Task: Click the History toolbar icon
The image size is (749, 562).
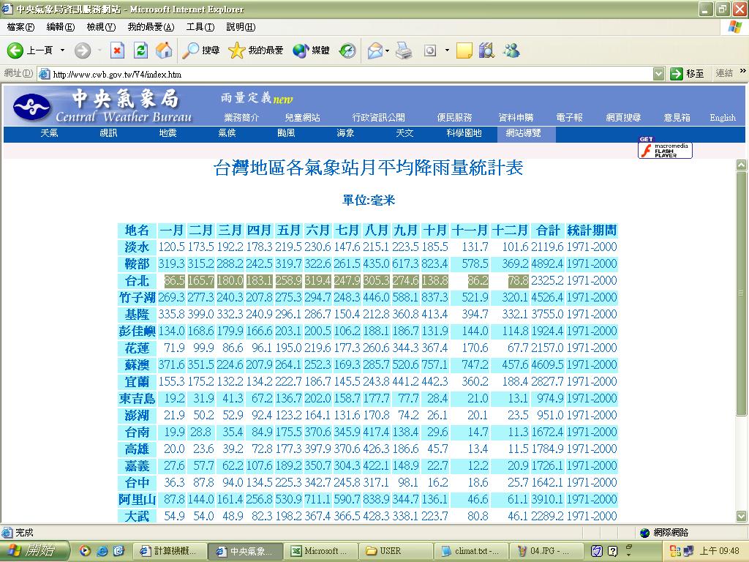Action: [347, 50]
